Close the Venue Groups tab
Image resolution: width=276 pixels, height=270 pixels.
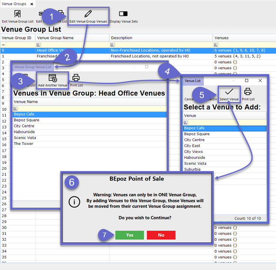click(x=32, y=4)
